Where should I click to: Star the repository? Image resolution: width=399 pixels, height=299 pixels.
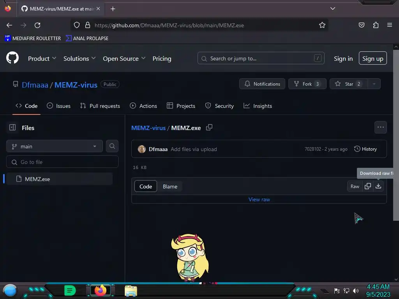tap(348, 84)
